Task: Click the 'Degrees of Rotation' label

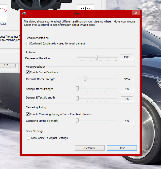Action: pos(38,58)
